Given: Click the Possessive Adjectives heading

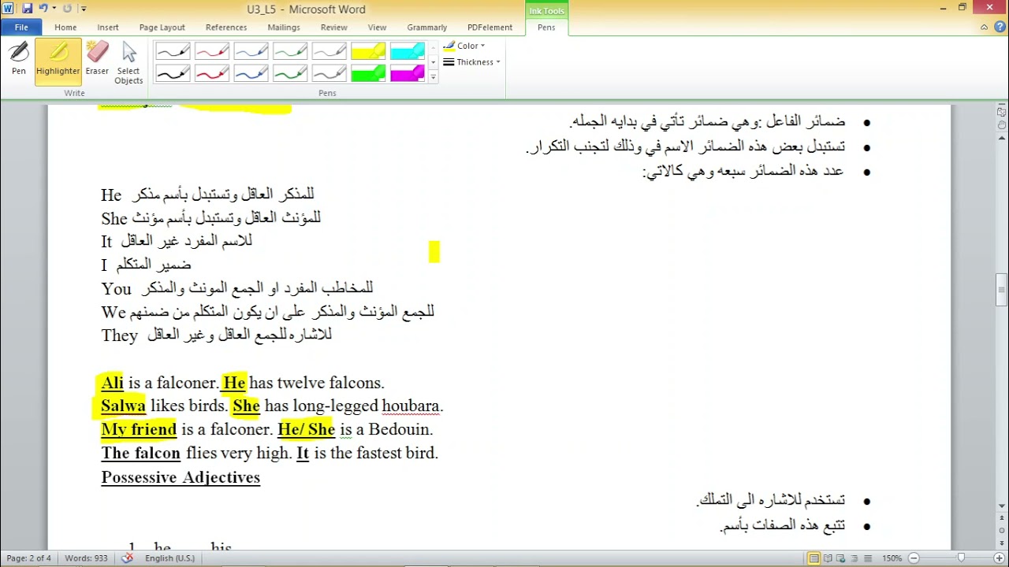Looking at the screenshot, I should click(181, 477).
